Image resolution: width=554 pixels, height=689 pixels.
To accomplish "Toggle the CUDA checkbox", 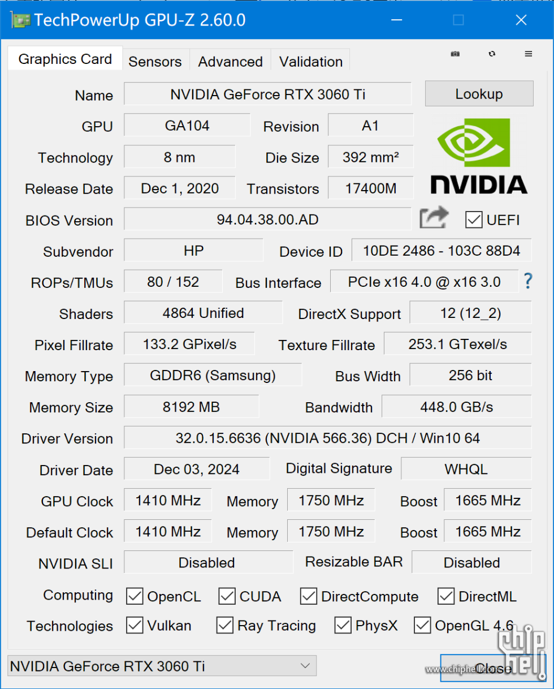I will pyautogui.click(x=227, y=596).
